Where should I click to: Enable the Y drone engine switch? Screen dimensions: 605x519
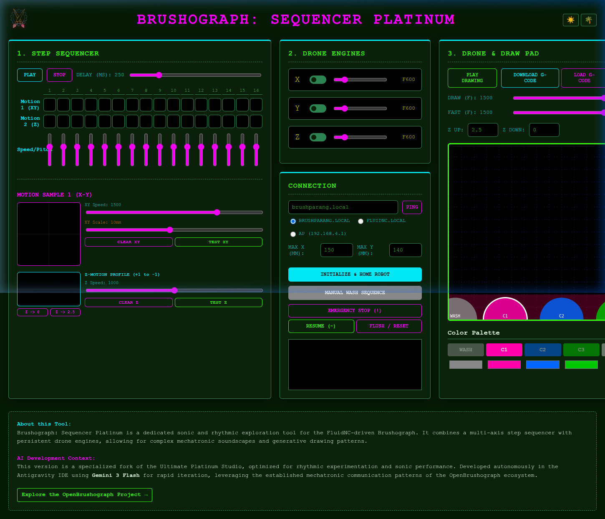coord(318,108)
